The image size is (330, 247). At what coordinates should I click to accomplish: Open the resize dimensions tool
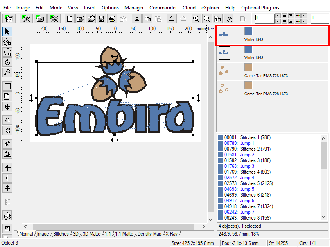coord(7,96)
